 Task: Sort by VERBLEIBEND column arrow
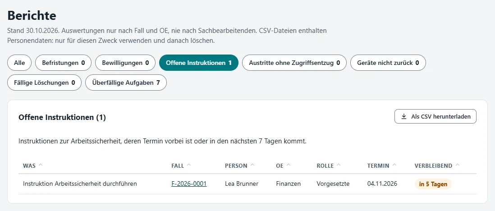tap(458, 165)
